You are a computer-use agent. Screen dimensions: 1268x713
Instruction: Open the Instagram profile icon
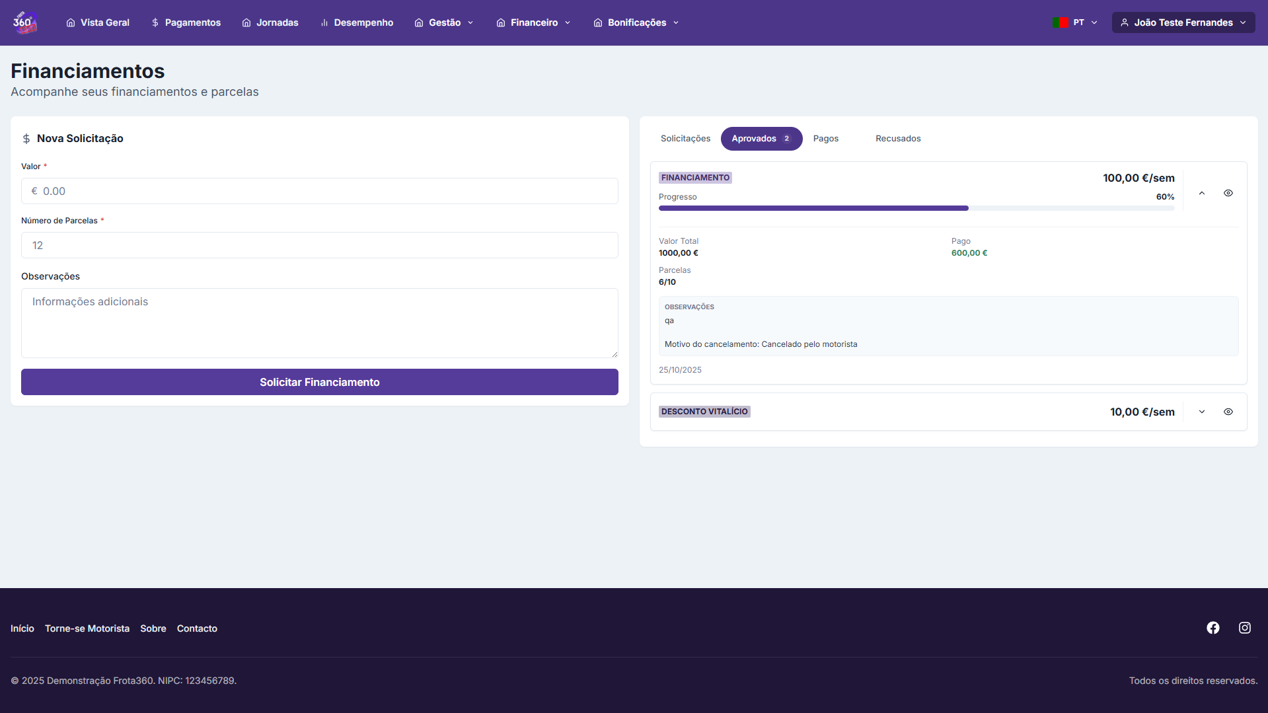point(1244,628)
